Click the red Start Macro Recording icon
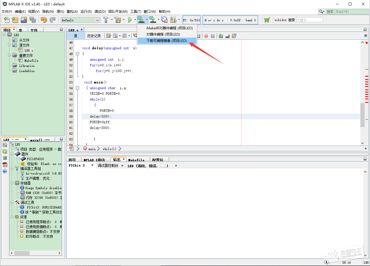The image size is (370, 266). tap(206, 36)
